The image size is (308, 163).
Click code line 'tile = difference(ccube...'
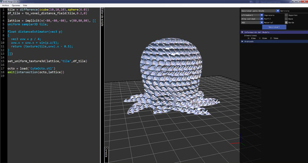click(48, 10)
